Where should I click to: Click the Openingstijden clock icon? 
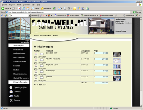pyautogui.click(x=11, y=87)
